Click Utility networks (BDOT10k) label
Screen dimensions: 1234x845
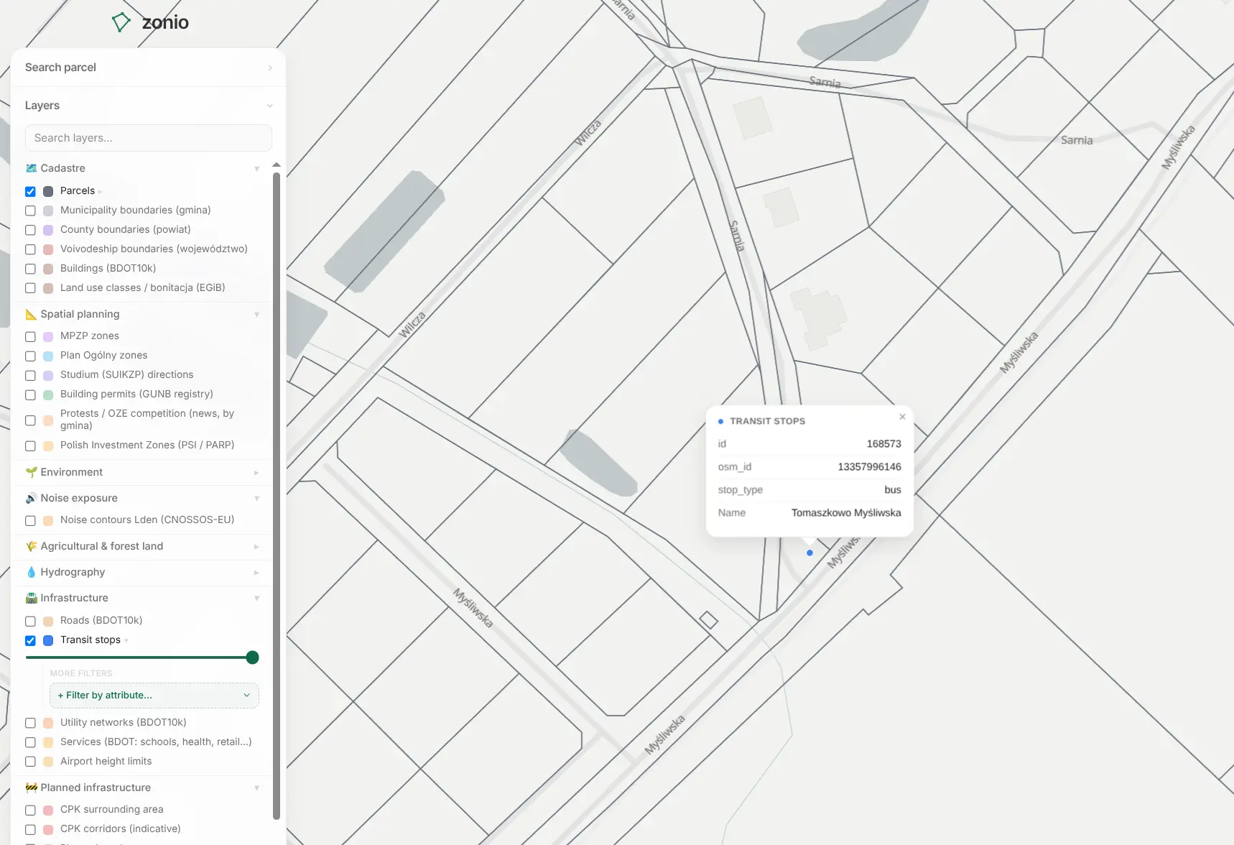[x=123, y=722]
